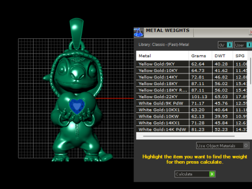Sort by the Metal column header
This screenshot has height=189, width=252.
[162, 56]
